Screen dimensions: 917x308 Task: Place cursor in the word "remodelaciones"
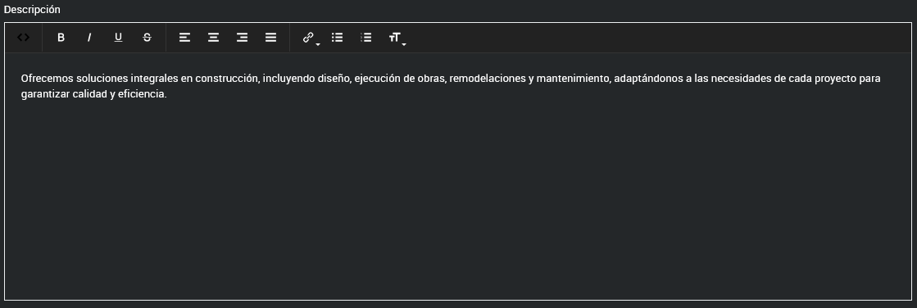pos(488,79)
